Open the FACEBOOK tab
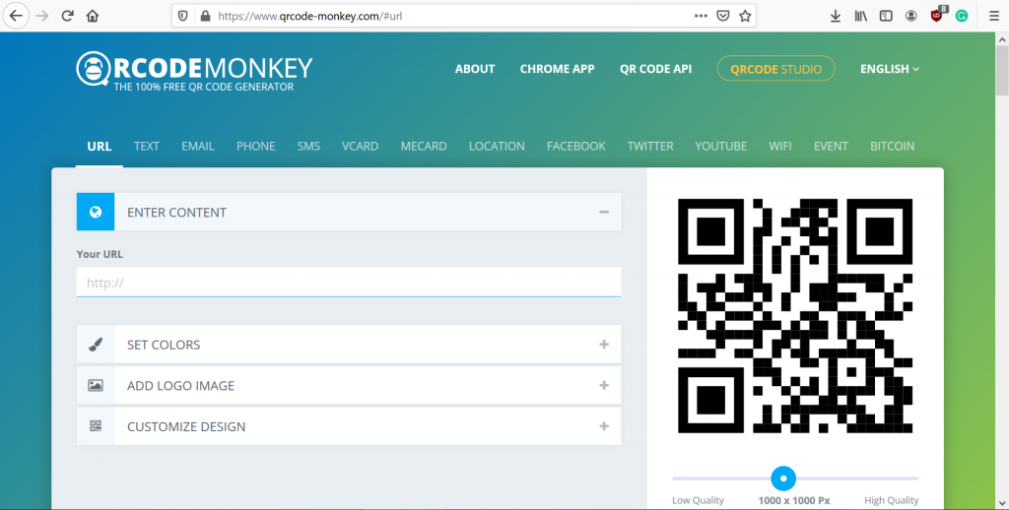 pyautogui.click(x=575, y=147)
